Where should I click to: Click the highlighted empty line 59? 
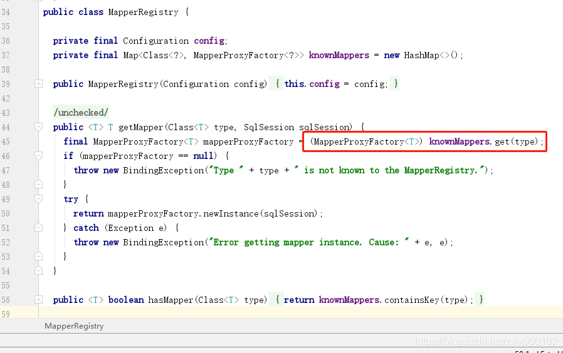click(x=251, y=313)
